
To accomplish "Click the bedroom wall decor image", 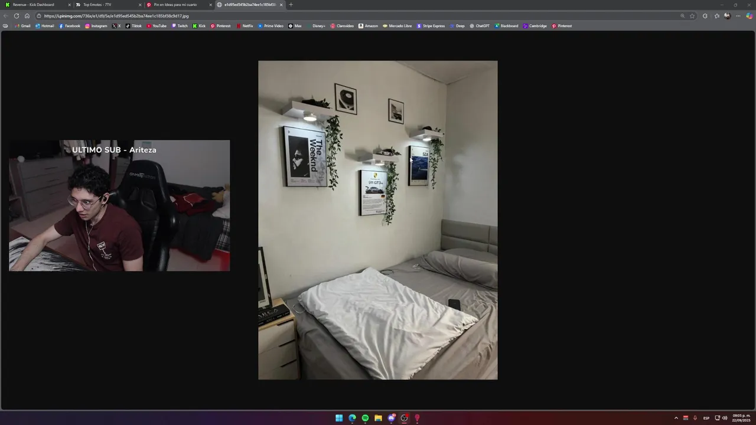I will [x=377, y=220].
